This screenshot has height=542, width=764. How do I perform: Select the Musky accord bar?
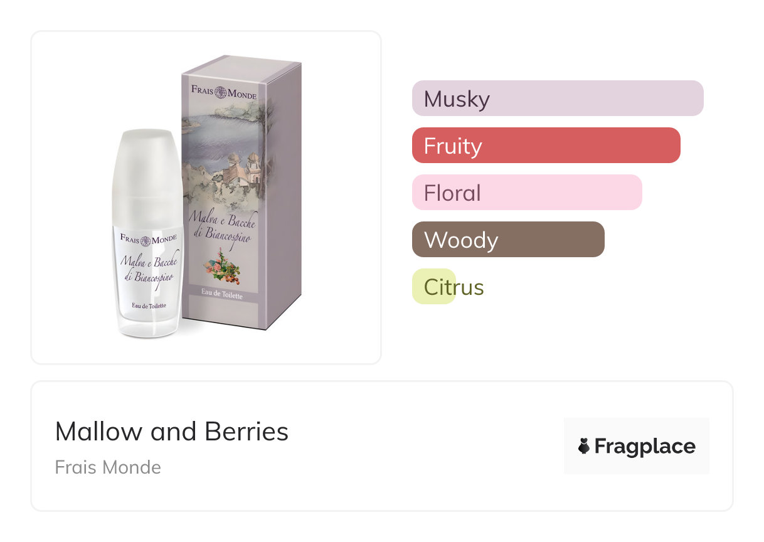558,98
